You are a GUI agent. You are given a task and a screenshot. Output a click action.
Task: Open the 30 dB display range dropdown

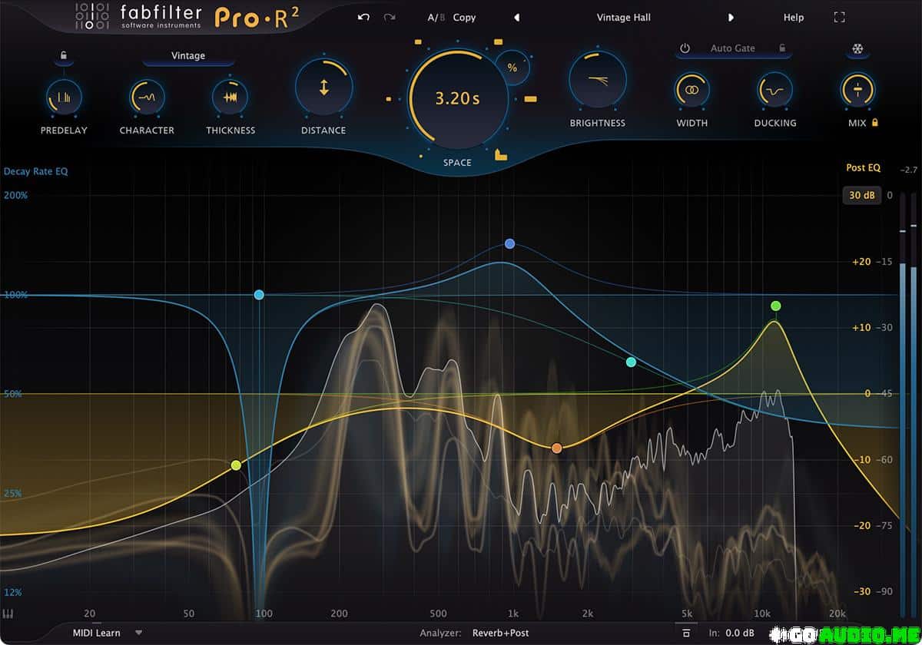tap(861, 195)
